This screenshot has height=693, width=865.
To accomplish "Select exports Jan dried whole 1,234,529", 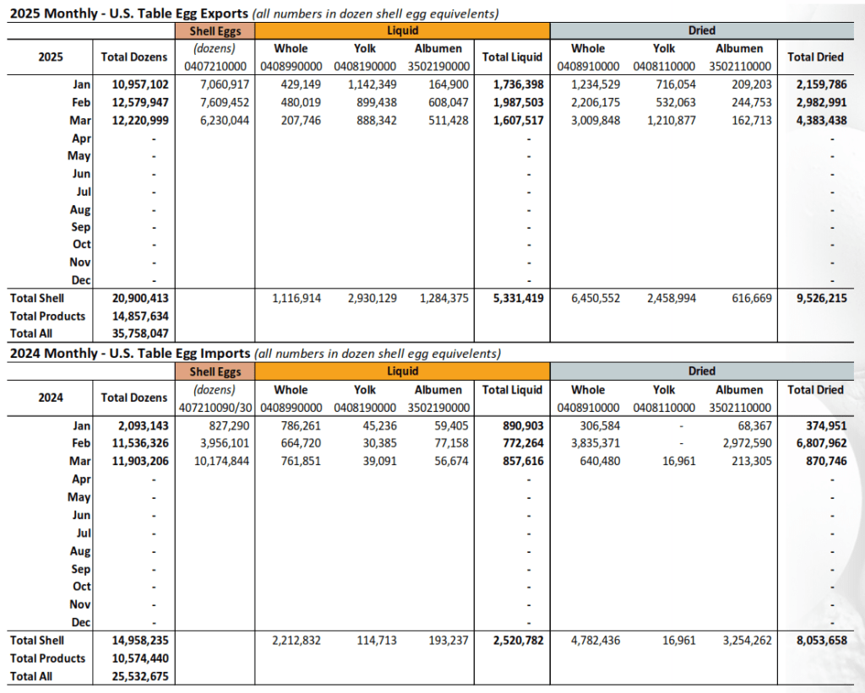I will [x=596, y=84].
